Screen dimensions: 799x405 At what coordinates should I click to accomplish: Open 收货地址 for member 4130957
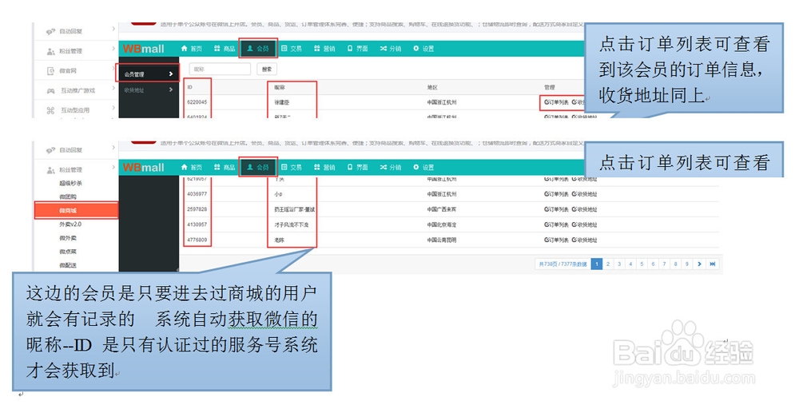584,224
